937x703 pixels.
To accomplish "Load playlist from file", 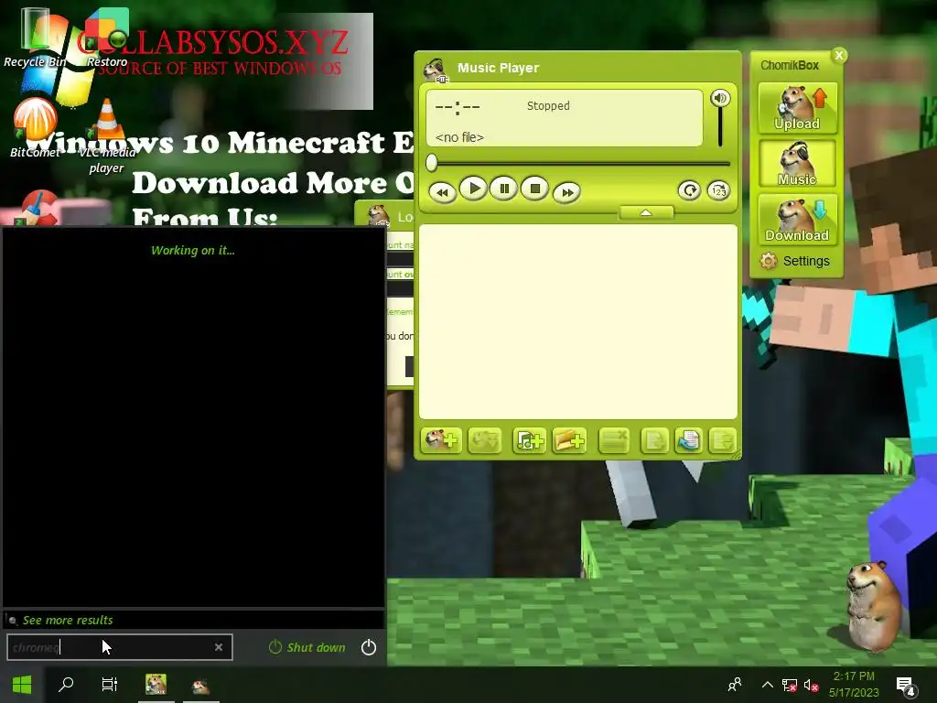I will point(688,440).
